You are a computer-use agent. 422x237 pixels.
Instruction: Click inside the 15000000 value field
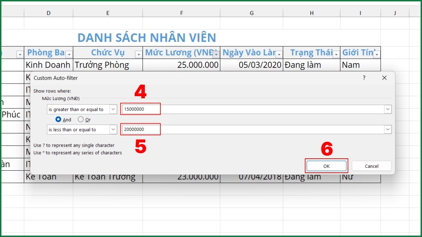pyautogui.click(x=140, y=109)
